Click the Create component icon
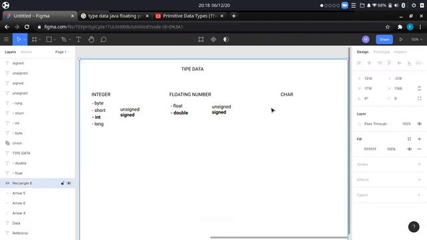Image resolution: width=427 pixels, height=240 pixels. (x=213, y=39)
